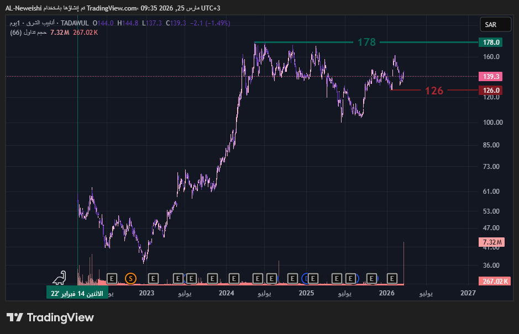Click the 2025 label on the time axis

click(x=307, y=293)
